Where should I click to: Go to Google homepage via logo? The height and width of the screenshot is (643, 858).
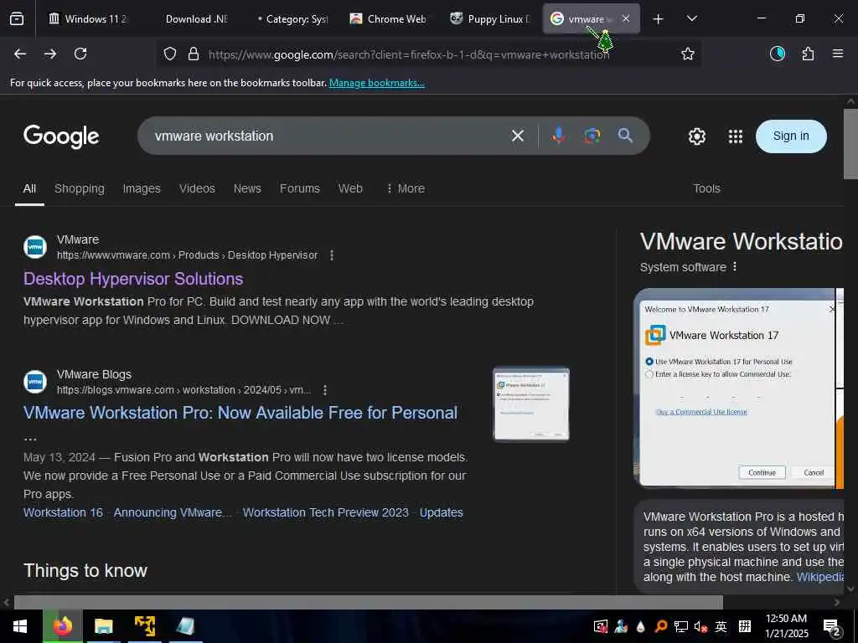61,136
